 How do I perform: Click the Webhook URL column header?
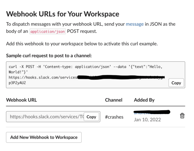pos(22,100)
